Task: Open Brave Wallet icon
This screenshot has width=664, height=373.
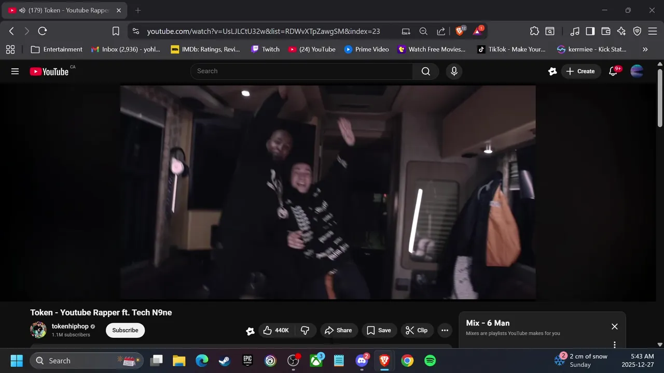Action: coord(606,31)
